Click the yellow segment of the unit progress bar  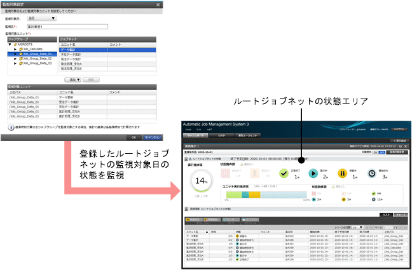254,194
